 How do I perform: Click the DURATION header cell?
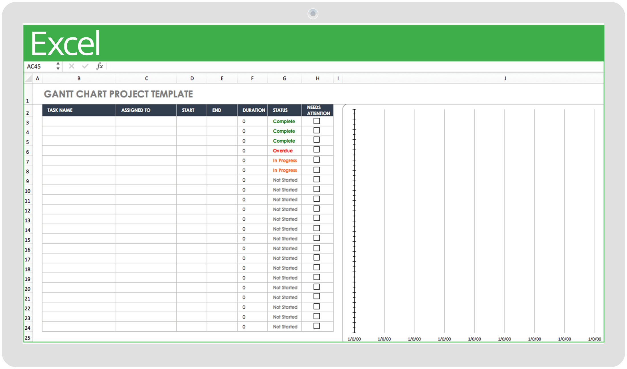(x=253, y=110)
